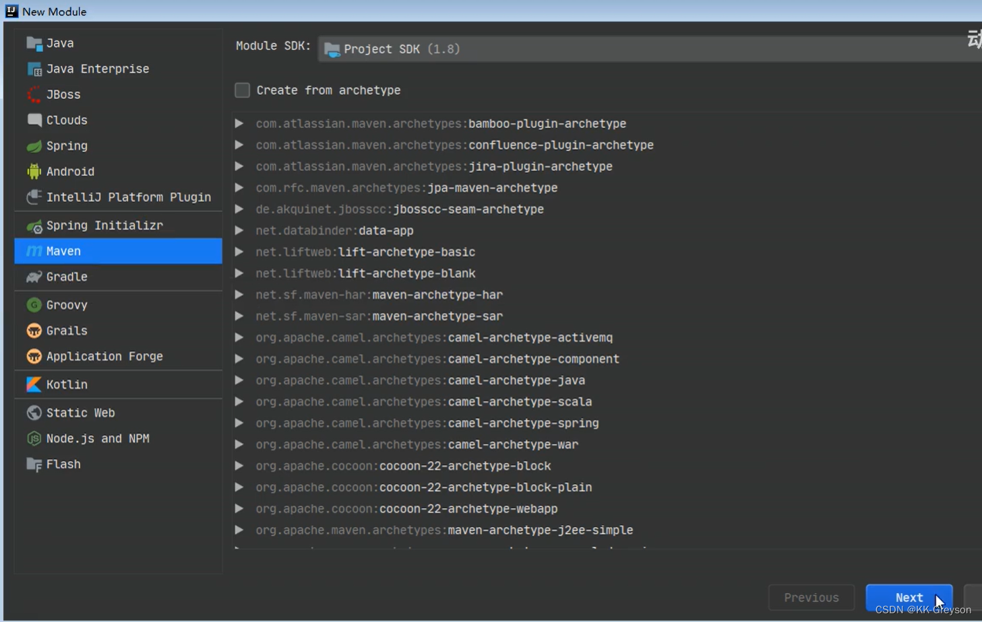Open the Module SDK dropdown
Image resolution: width=982 pixels, height=622 pixels.
coord(650,49)
